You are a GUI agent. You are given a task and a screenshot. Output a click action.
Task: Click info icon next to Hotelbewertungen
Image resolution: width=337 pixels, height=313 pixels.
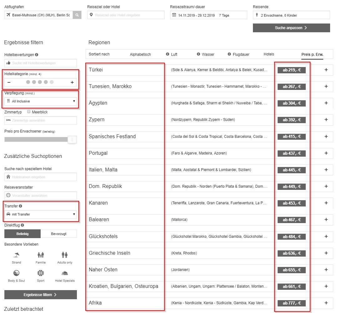37,55
